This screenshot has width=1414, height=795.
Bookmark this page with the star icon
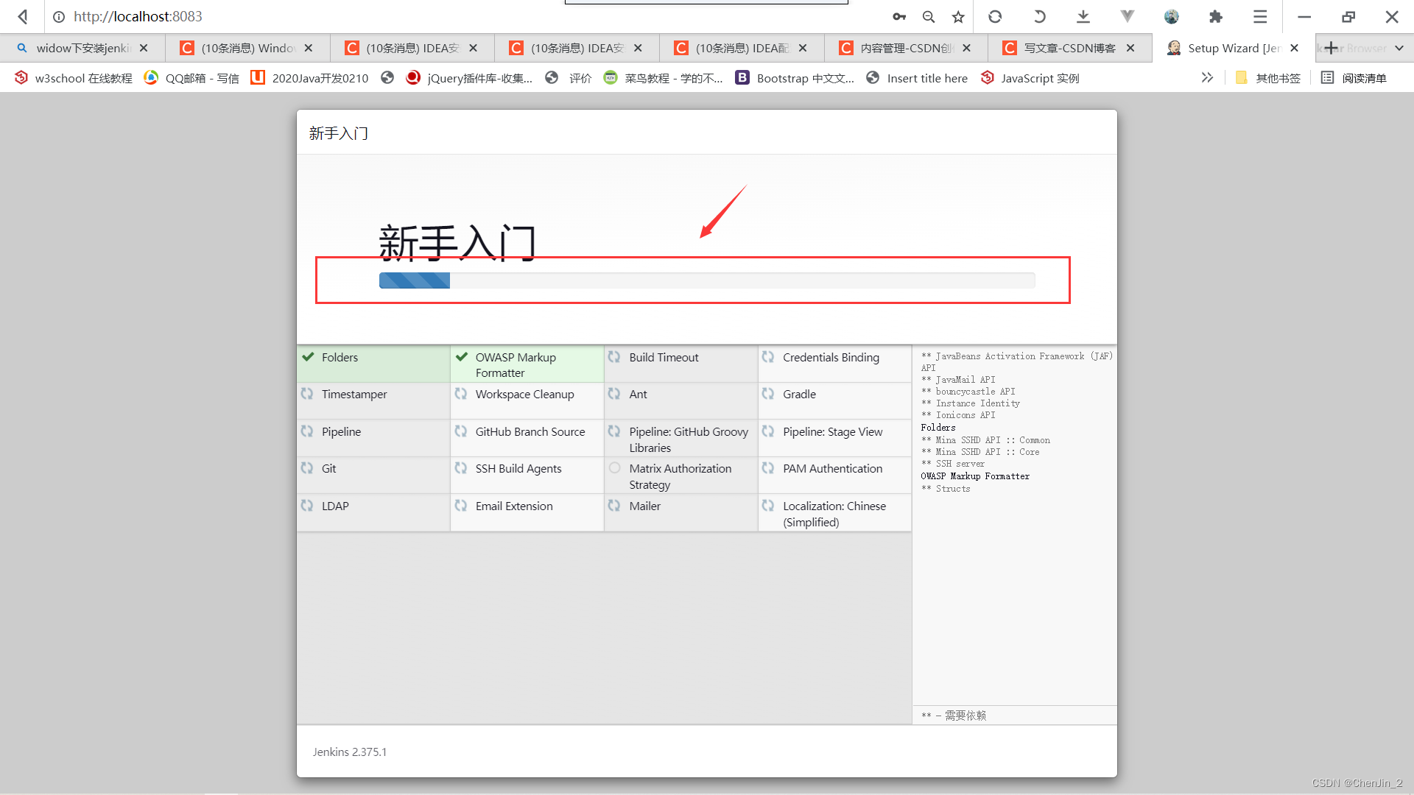click(958, 16)
